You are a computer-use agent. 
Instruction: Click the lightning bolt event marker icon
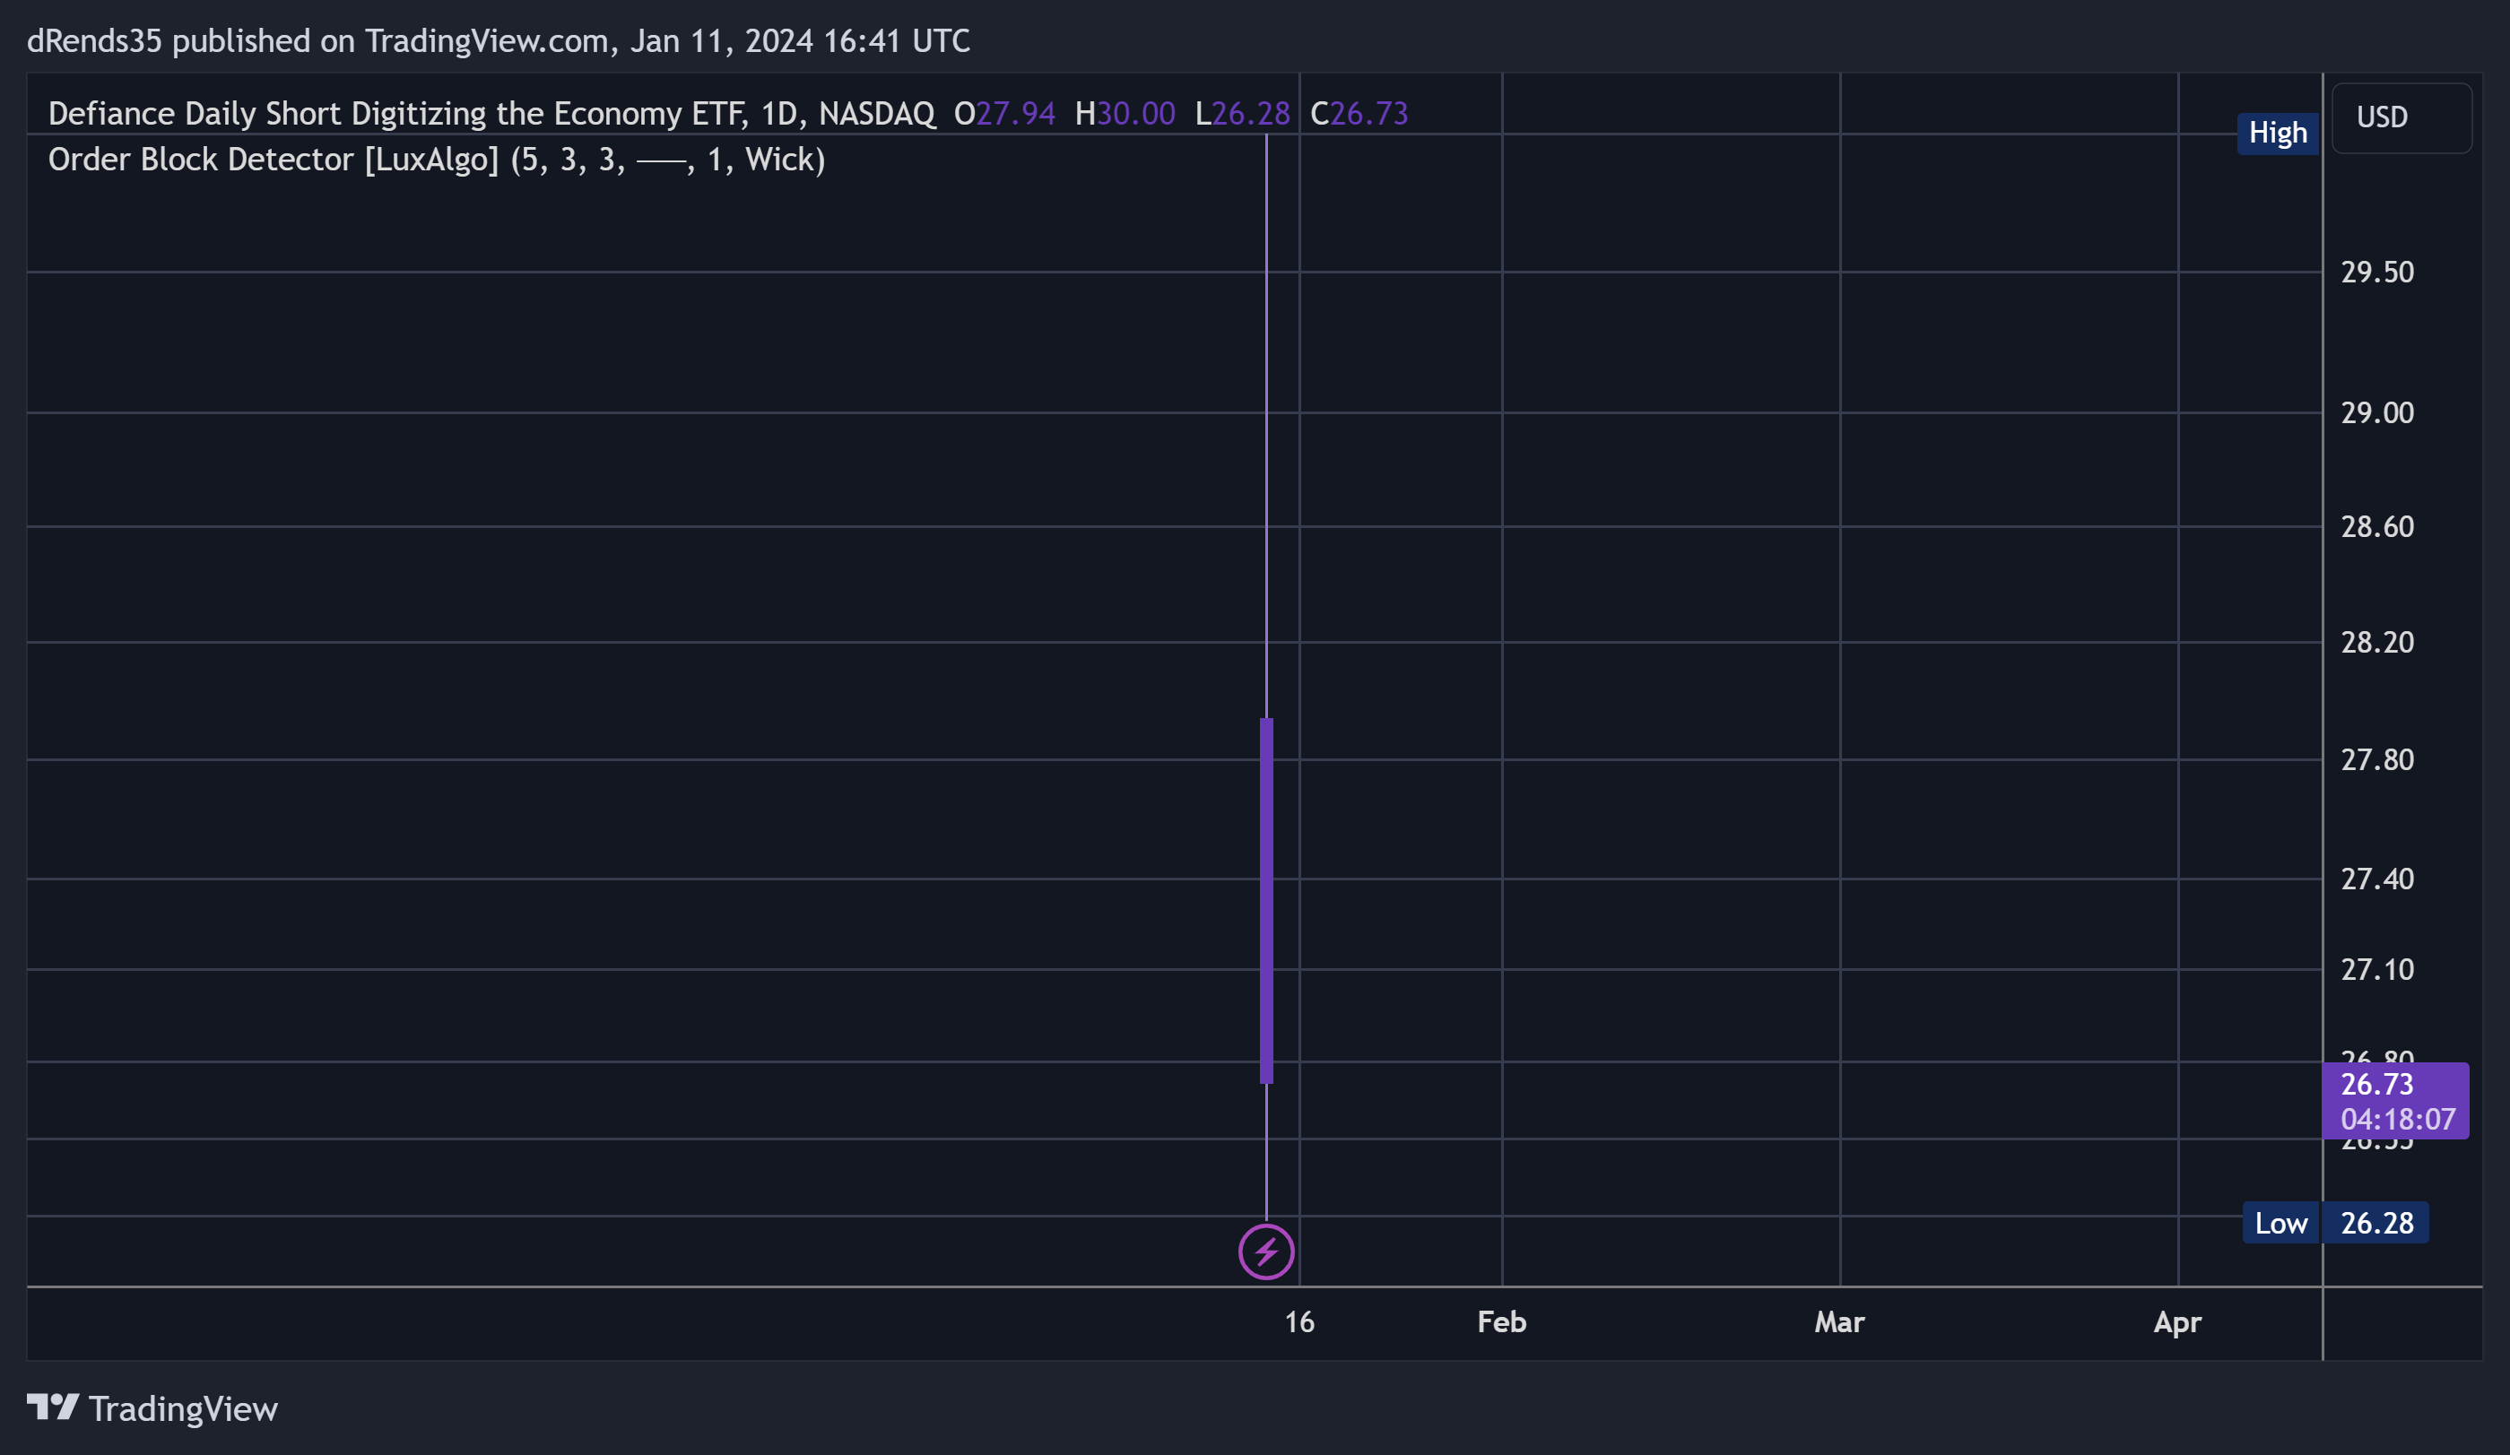pyautogui.click(x=1266, y=1251)
